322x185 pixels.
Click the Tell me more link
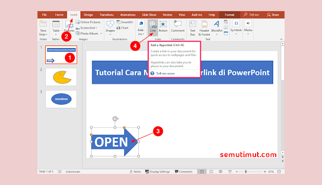pyautogui.click(x=166, y=74)
